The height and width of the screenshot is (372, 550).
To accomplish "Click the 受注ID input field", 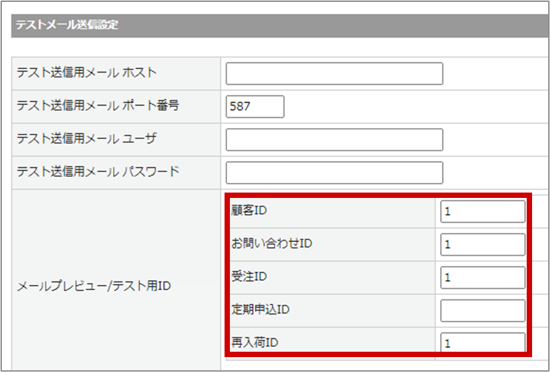I will pos(483,277).
